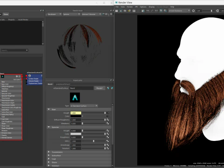Click the Diffuse Roughness slider

[94, 120]
